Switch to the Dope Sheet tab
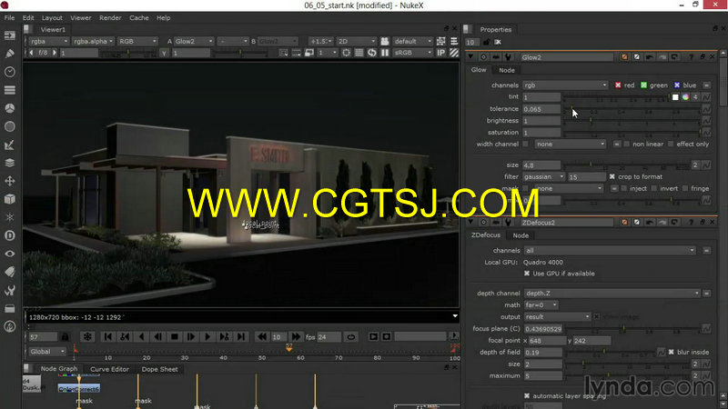 pos(160,369)
